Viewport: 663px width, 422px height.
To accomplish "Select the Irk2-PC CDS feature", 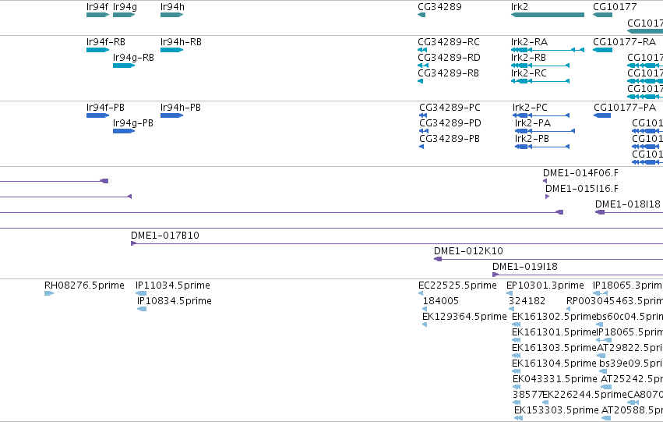I will (x=541, y=115).
